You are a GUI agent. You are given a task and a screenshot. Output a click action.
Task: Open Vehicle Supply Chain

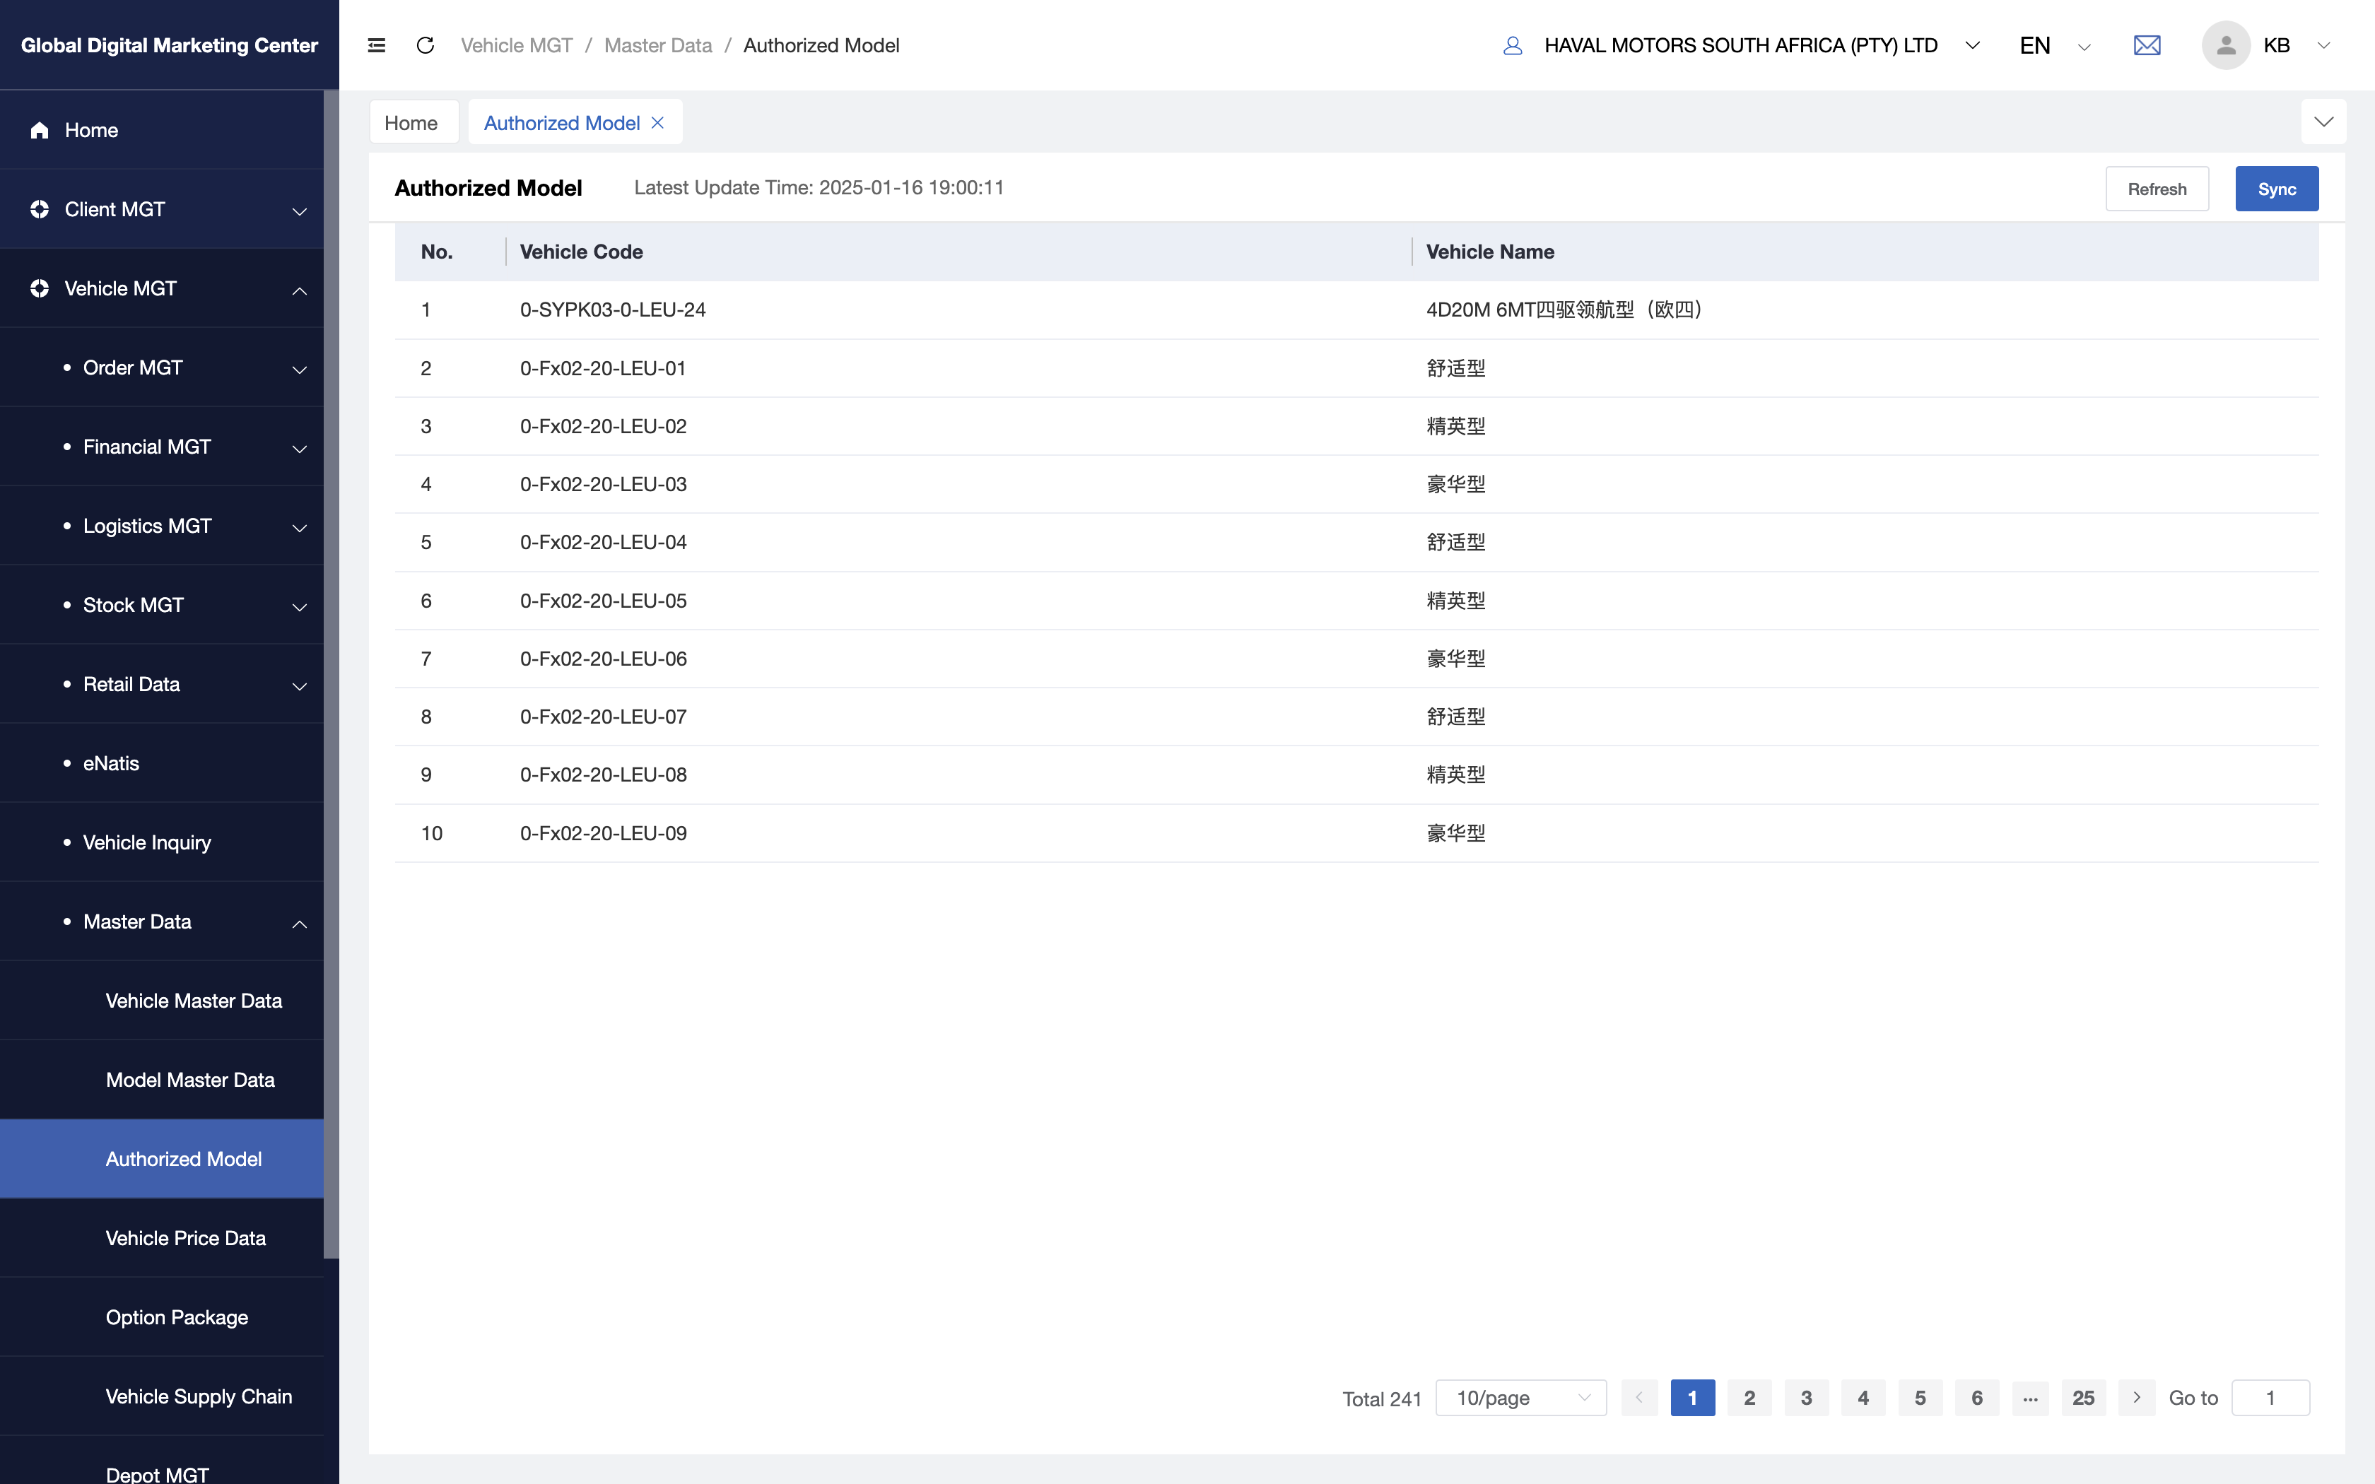click(x=162, y=1396)
